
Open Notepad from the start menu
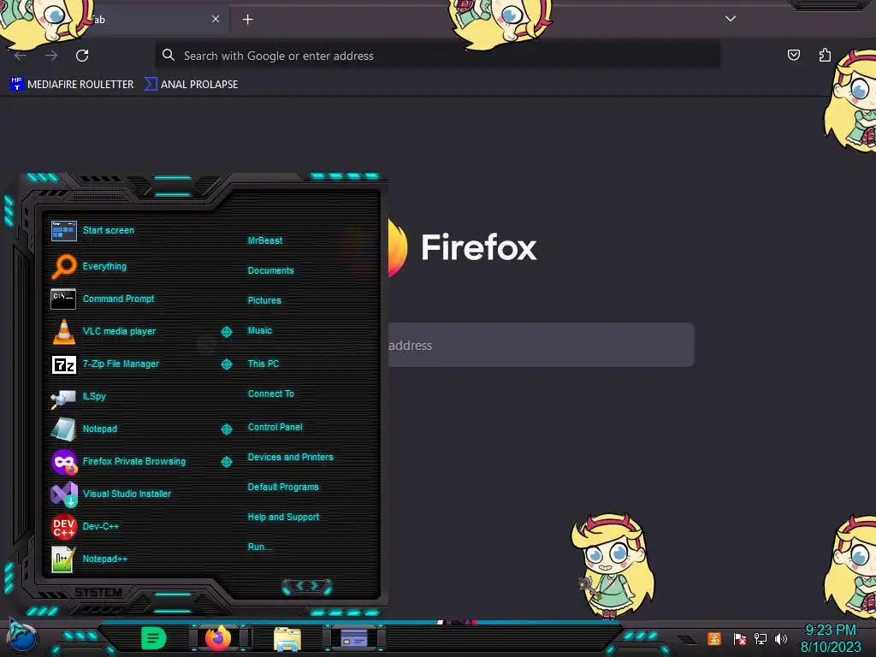84,429
